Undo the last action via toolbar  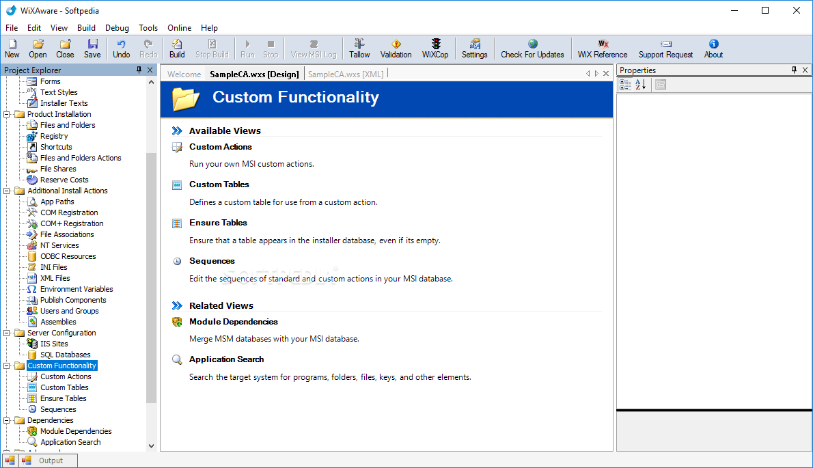pos(122,49)
